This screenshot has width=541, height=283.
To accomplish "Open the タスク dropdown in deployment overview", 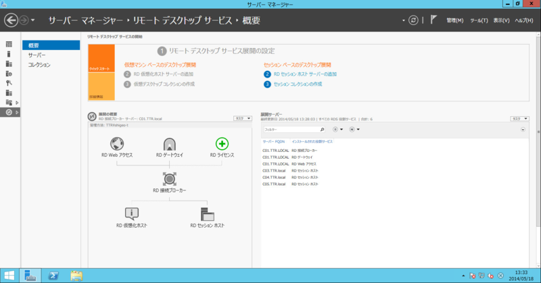I will [243, 118].
